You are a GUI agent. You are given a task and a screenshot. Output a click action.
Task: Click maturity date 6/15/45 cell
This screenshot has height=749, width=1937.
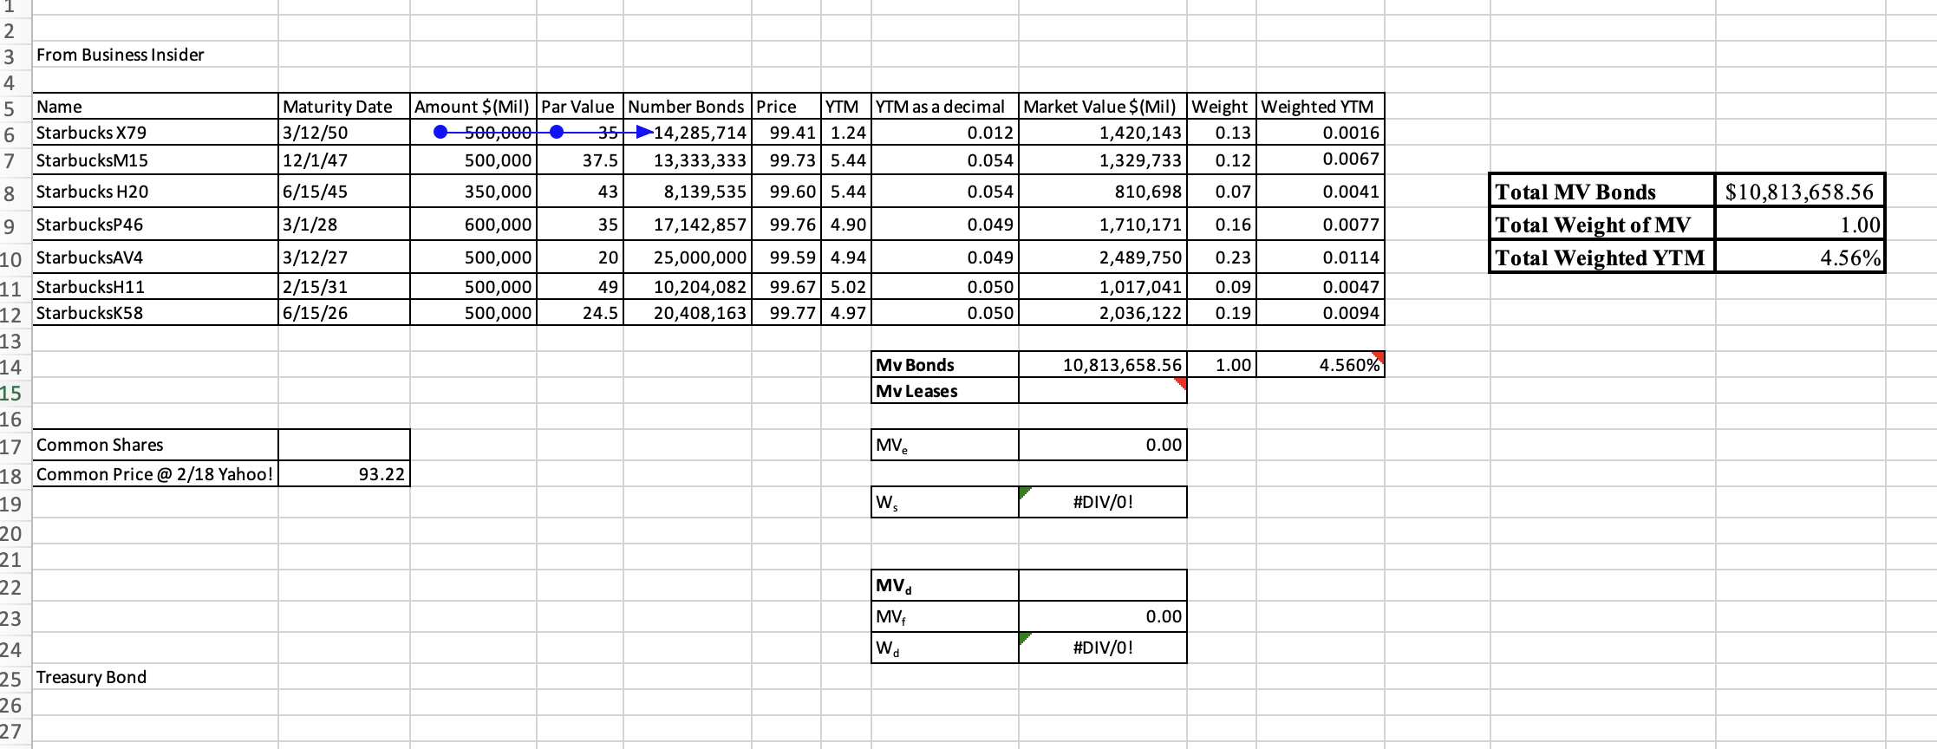pyautogui.click(x=344, y=192)
